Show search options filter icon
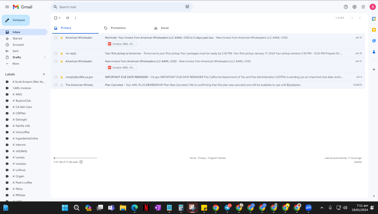The width and height of the screenshot is (378, 214). [187, 7]
